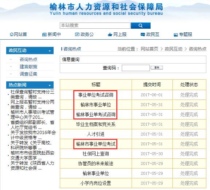The width and height of the screenshot is (210, 190).
Task: Focus the 本站搜索 search field
Action: pos(95,25)
